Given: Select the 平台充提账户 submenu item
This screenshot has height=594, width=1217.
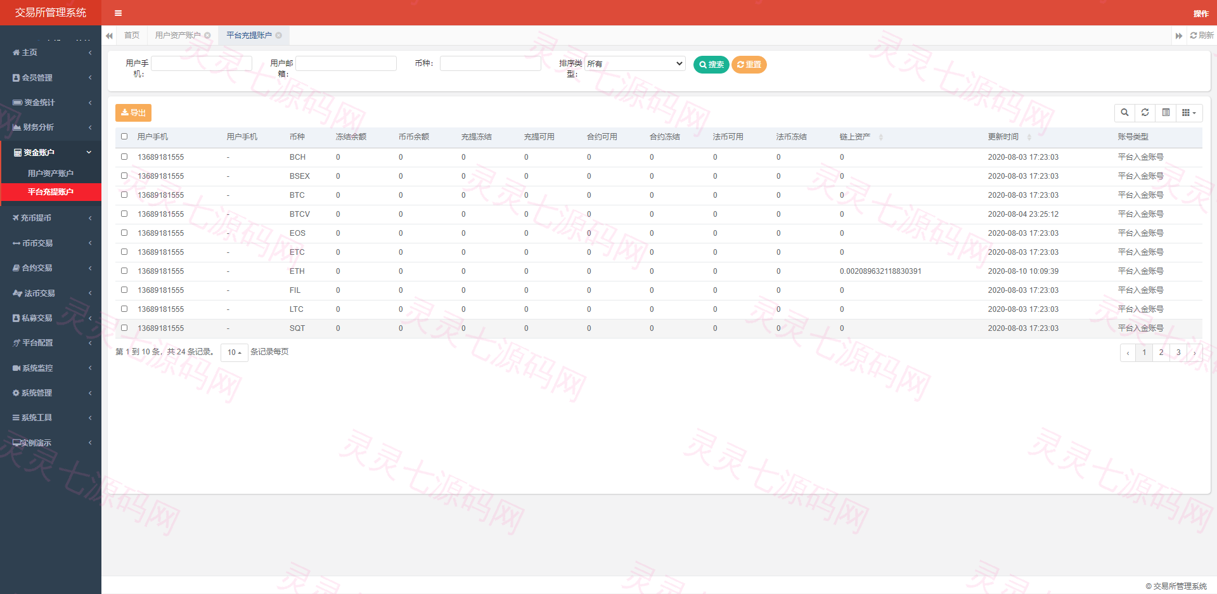Looking at the screenshot, I should click(51, 192).
